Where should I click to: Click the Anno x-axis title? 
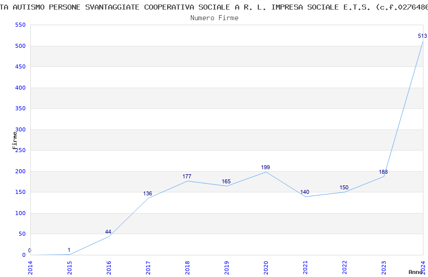coord(415,272)
